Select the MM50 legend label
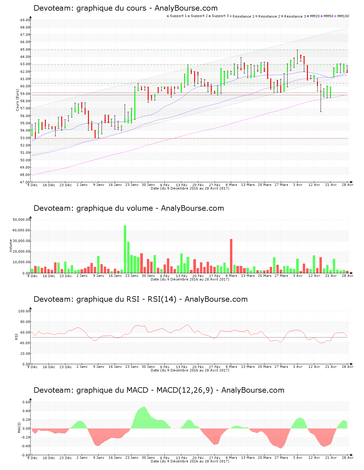The height and width of the screenshot is (470, 364). click(329, 16)
